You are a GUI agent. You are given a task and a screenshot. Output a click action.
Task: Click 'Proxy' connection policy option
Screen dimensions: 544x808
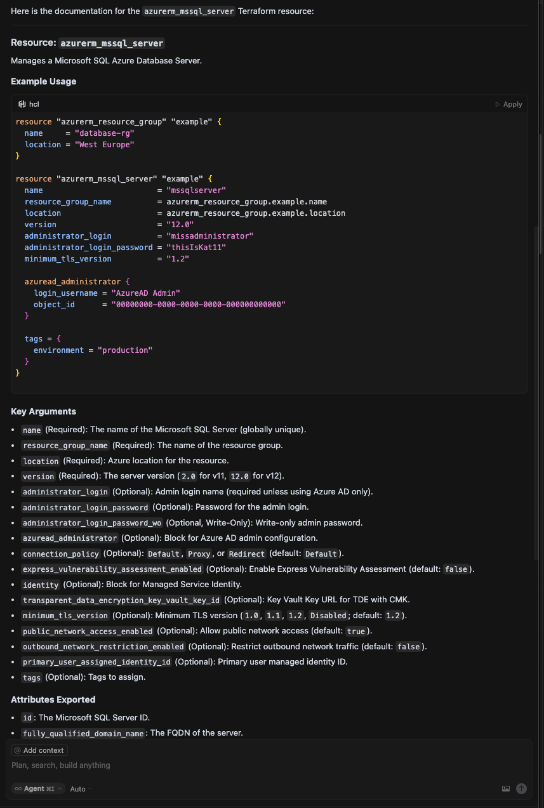coord(199,553)
